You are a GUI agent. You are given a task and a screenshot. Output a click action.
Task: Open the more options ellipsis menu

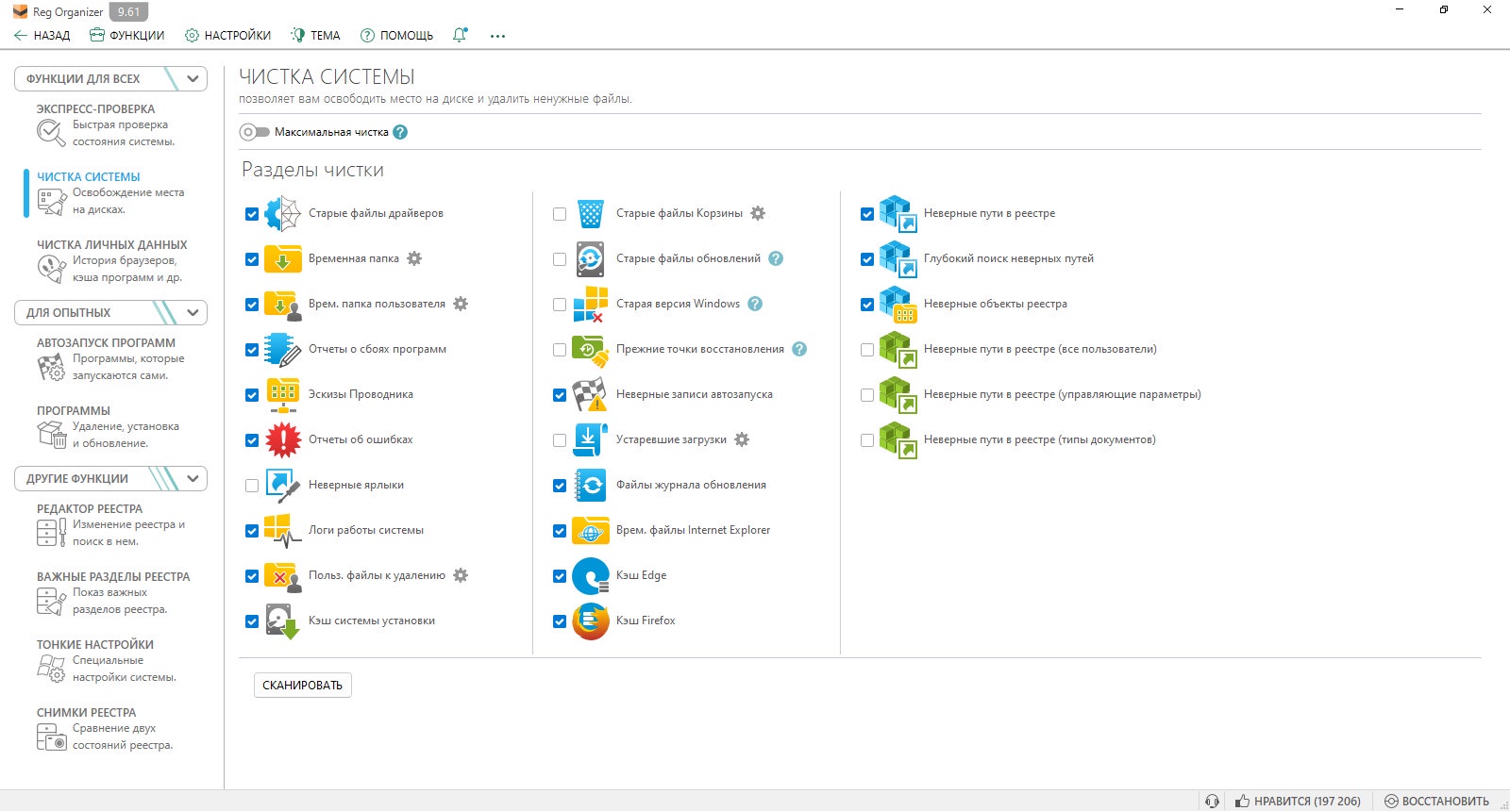click(x=497, y=36)
